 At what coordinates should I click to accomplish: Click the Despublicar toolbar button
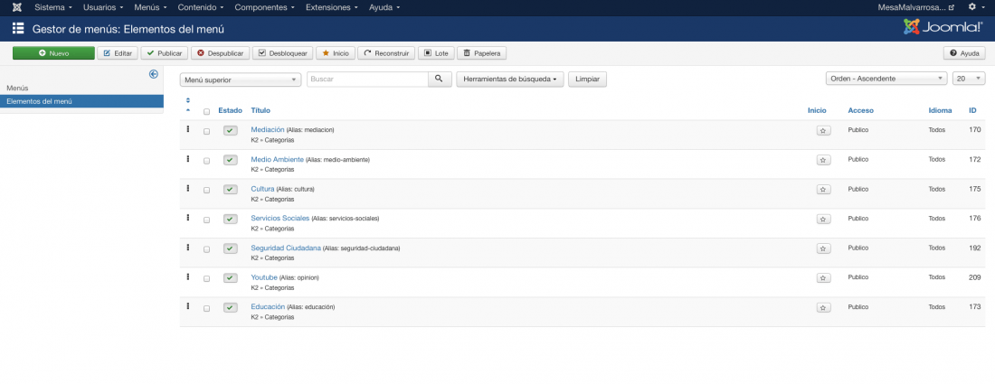click(220, 53)
